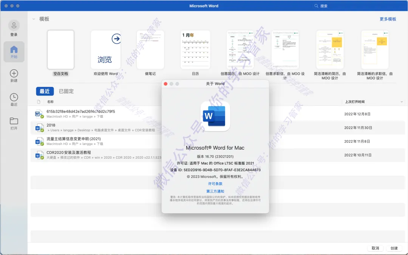Open the 新建 plus icon in sidebar

[14, 73]
